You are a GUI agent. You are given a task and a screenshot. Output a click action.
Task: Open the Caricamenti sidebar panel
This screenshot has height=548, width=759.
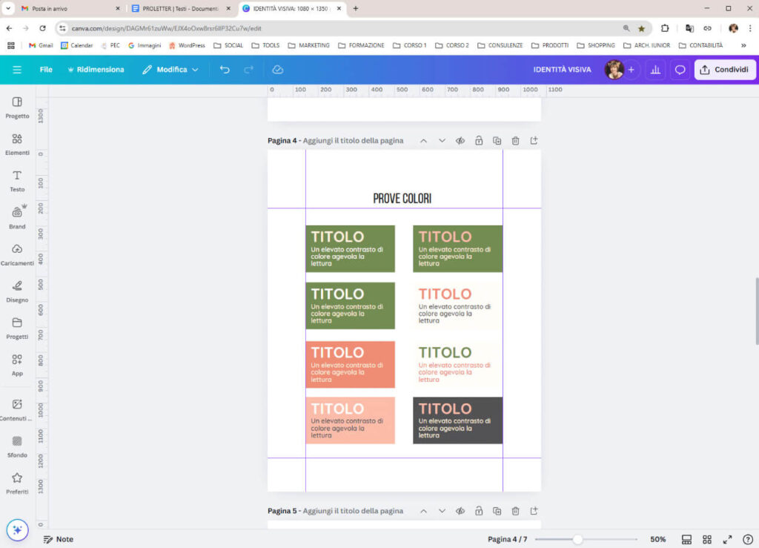click(18, 254)
